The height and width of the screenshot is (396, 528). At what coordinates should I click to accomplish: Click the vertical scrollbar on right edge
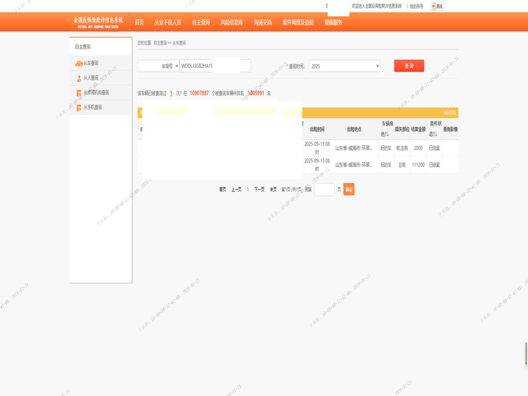526,353
